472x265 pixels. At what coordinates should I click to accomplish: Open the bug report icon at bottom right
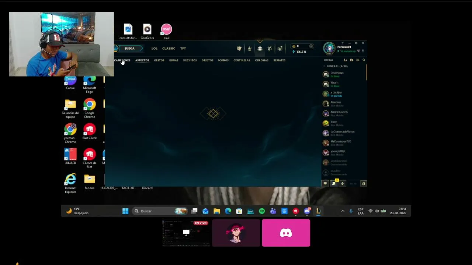coord(364,183)
